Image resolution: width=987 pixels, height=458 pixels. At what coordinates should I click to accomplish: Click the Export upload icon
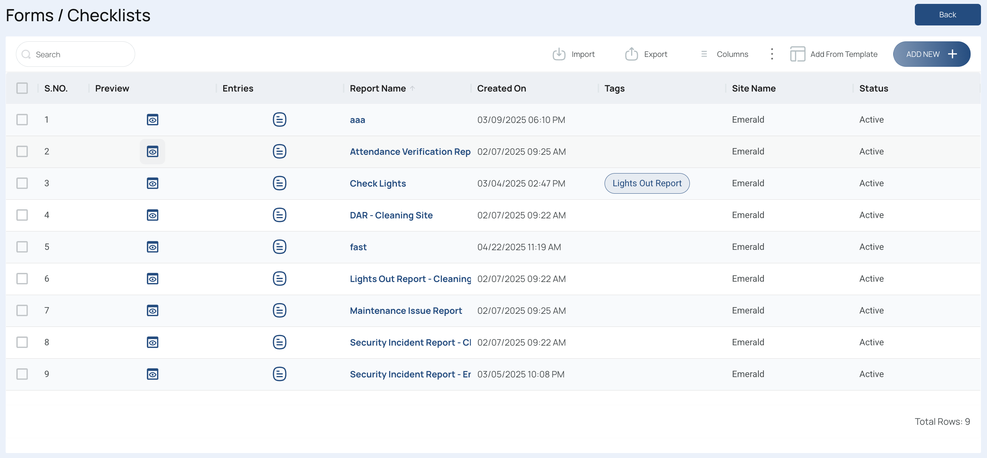631,54
